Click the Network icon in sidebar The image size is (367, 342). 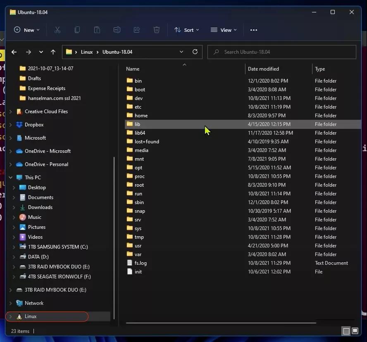point(19,303)
